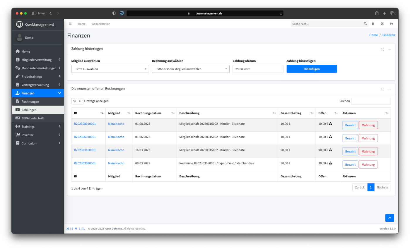Expand Vertragsverwaltung sidebar section

point(38,85)
